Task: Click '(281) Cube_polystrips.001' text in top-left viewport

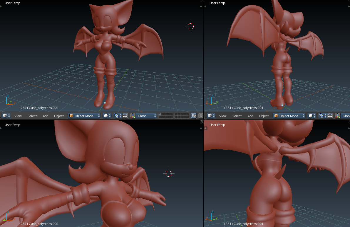Action: pos(39,108)
